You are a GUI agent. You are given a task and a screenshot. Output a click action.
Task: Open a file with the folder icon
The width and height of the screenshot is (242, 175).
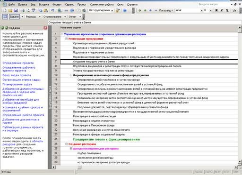point(10,10)
